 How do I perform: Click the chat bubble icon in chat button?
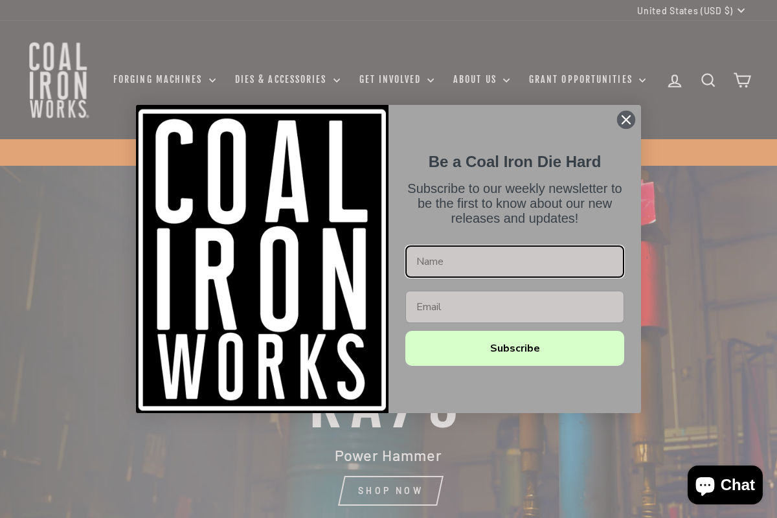[704, 484]
